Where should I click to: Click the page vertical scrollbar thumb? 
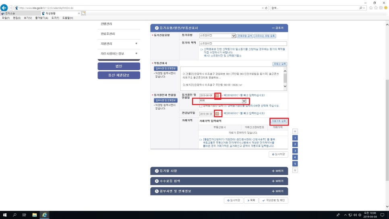[x=387, y=130]
